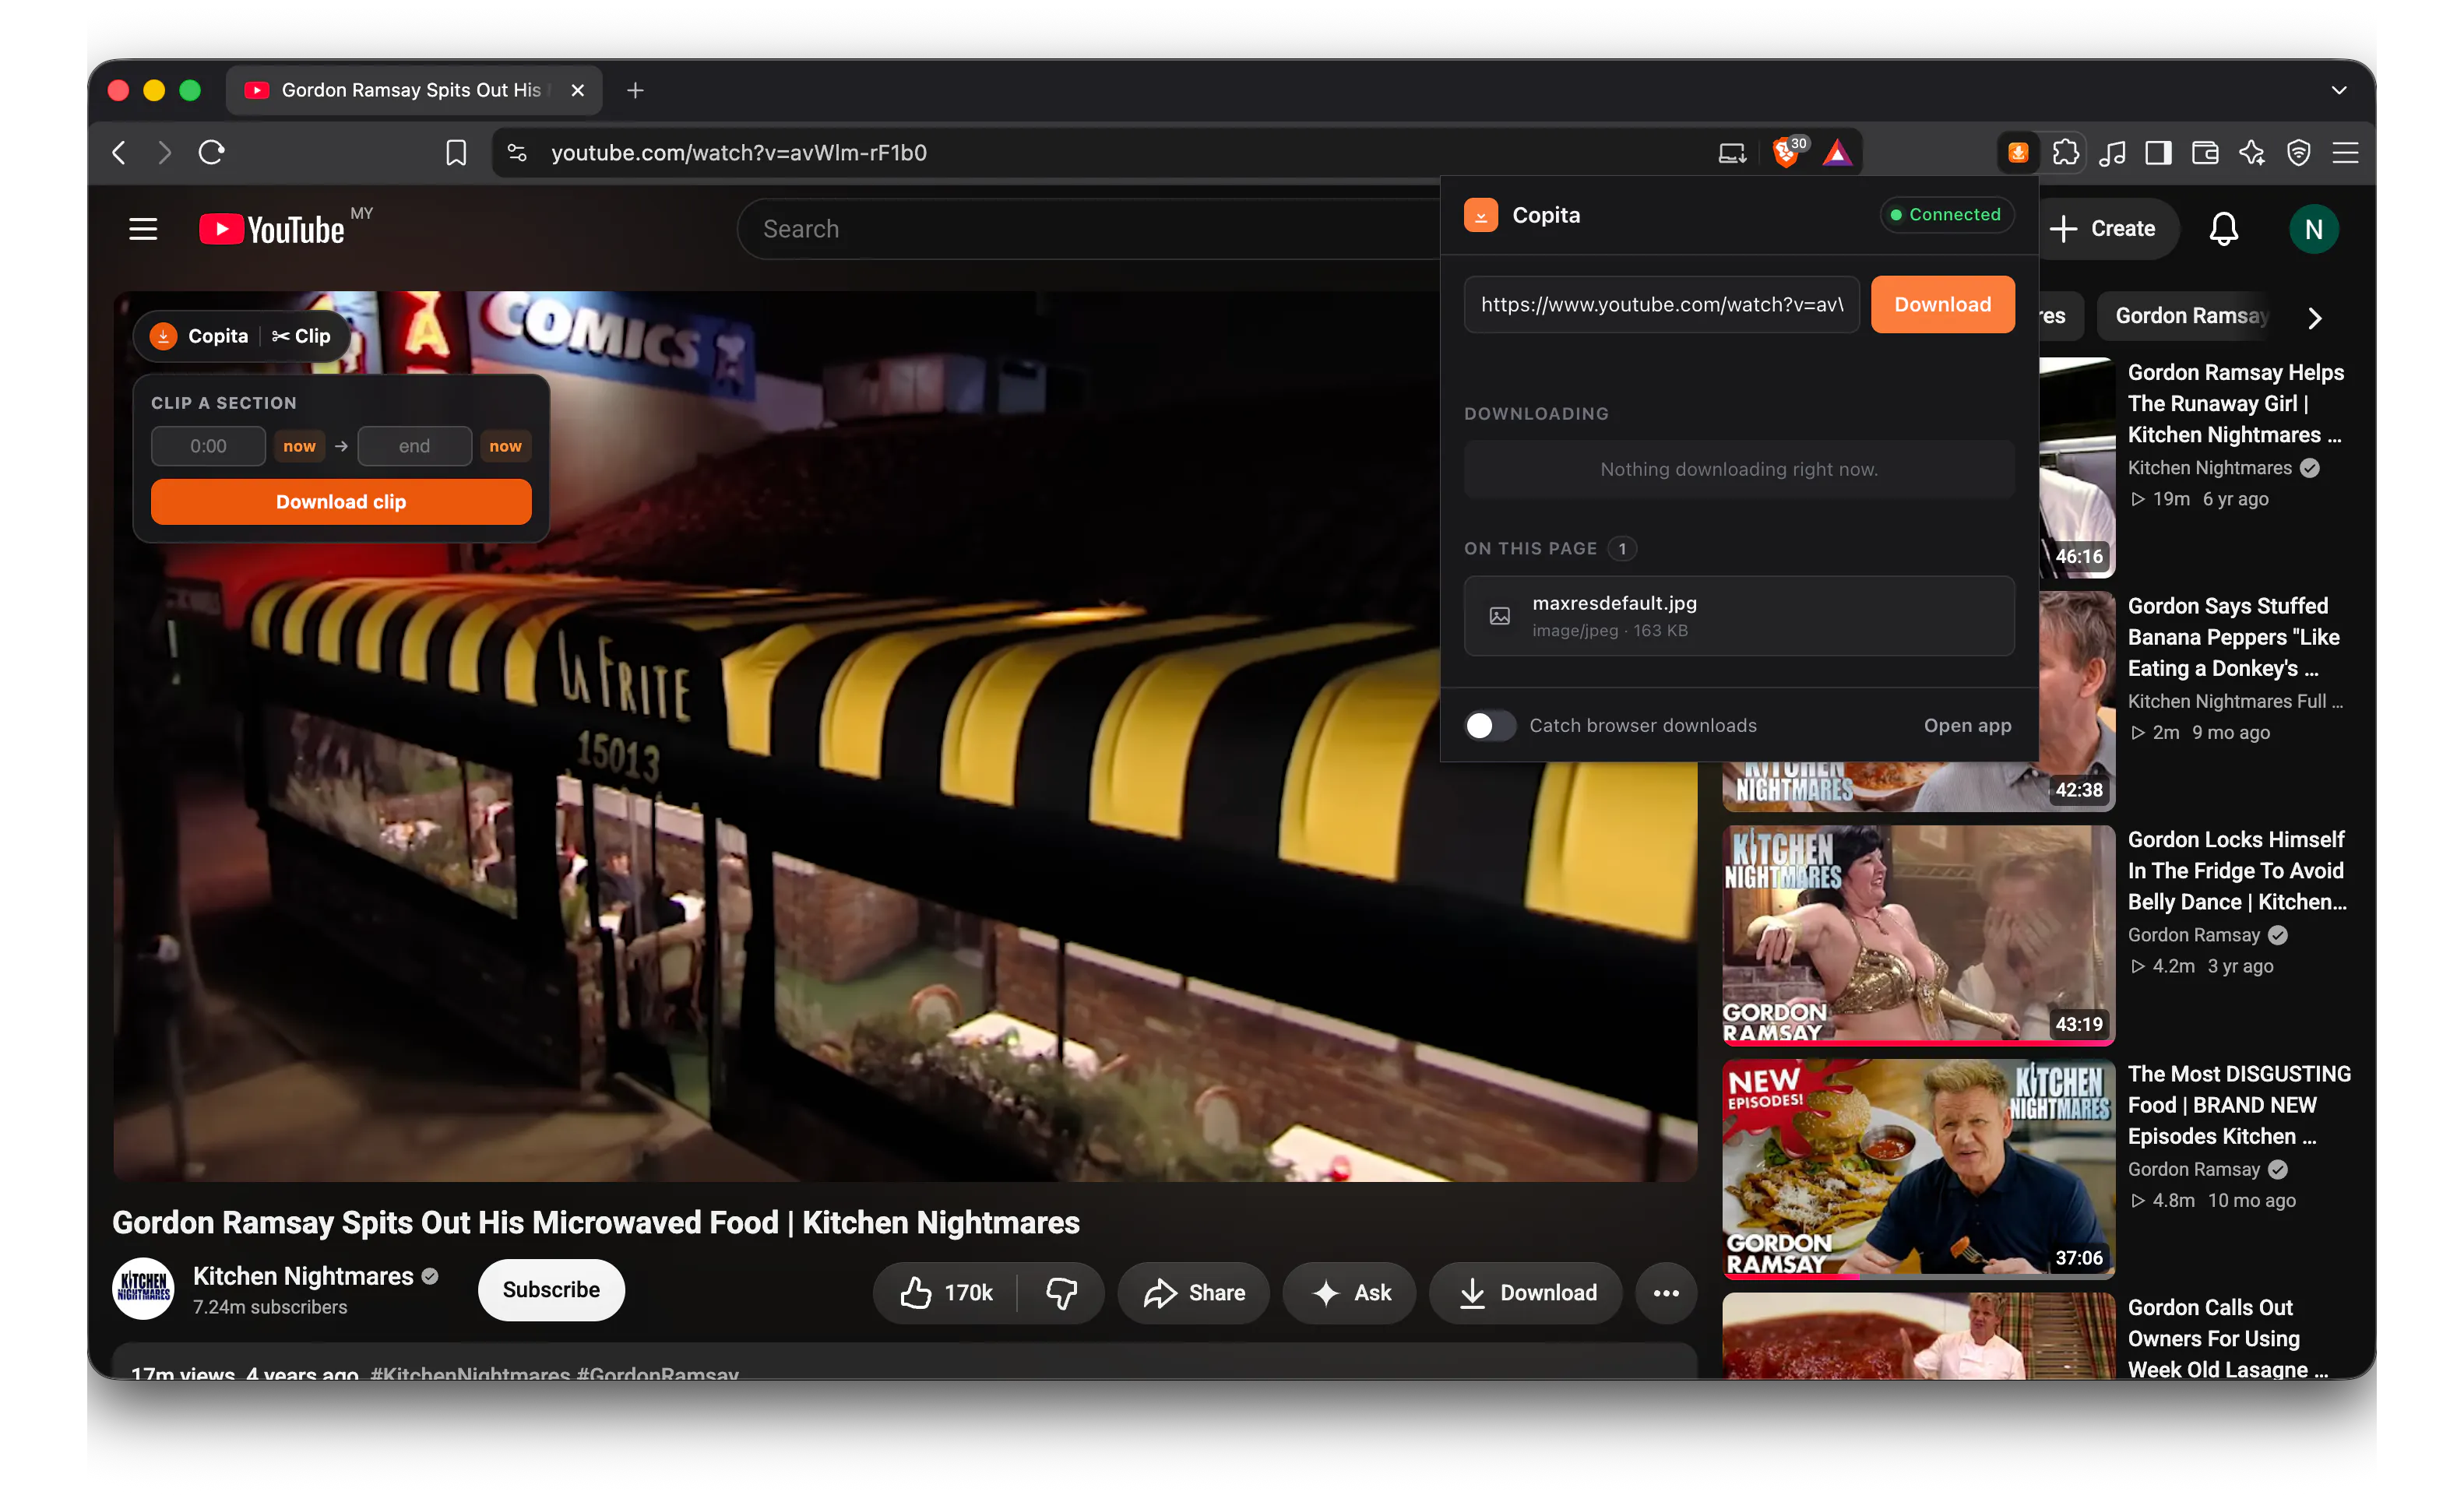Click Download clip button
The image size is (2464, 1495).
tap(341, 502)
